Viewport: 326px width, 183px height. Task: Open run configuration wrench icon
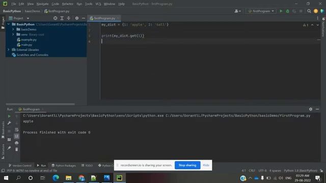point(9,123)
